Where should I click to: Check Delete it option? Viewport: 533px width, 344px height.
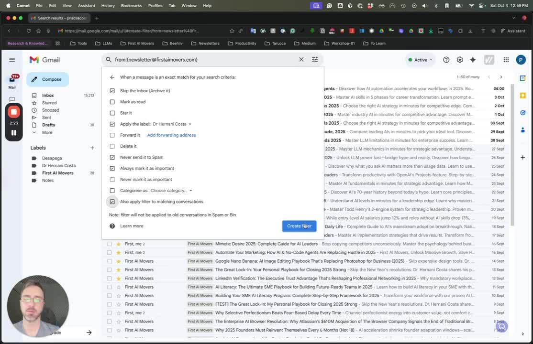point(112,146)
